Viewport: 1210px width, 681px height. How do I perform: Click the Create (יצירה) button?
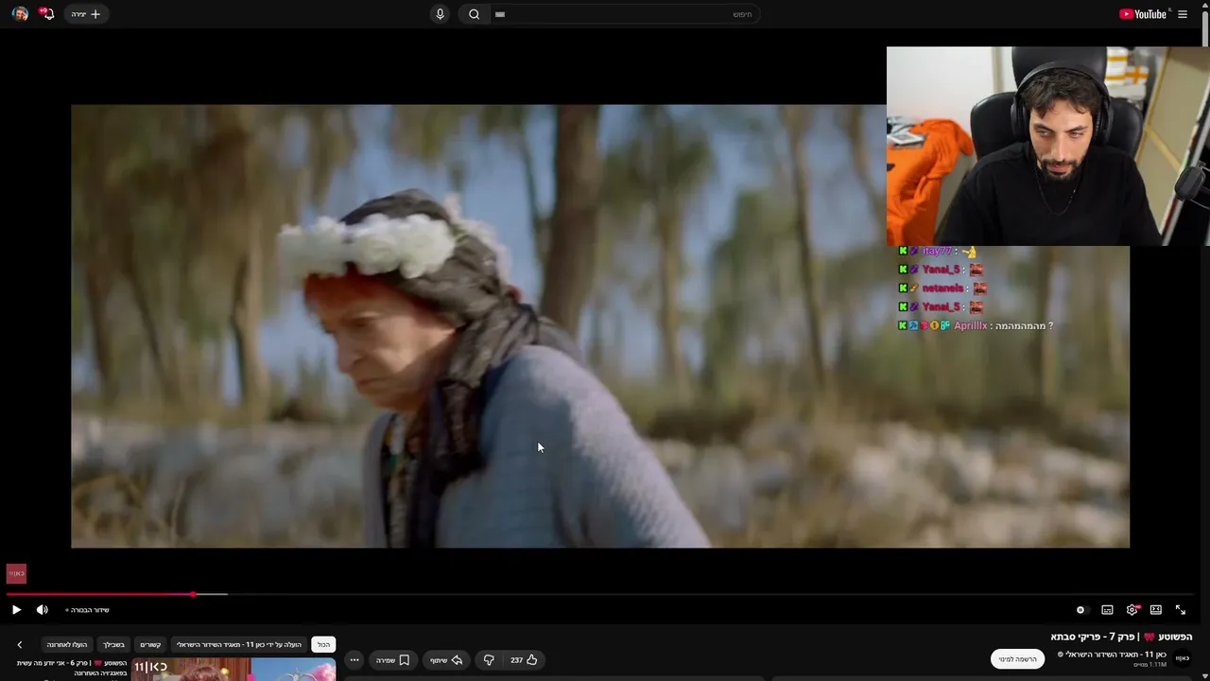pos(86,14)
